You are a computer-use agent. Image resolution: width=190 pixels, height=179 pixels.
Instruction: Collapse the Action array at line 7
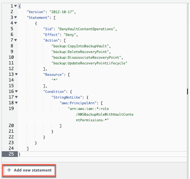pos(16,40)
